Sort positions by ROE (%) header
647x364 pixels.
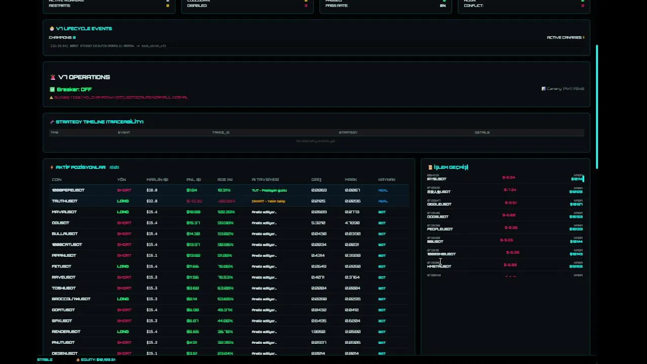[225, 179]
